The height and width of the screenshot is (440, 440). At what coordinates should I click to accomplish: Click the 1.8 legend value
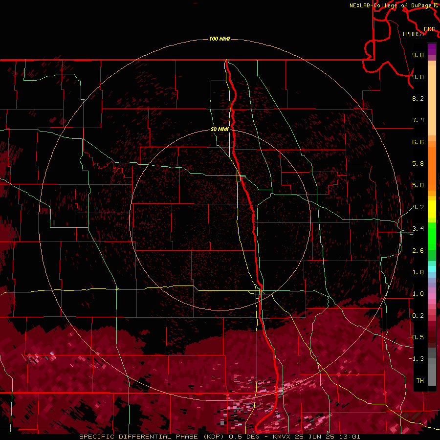pyautogui.click(x=418, y=272)
